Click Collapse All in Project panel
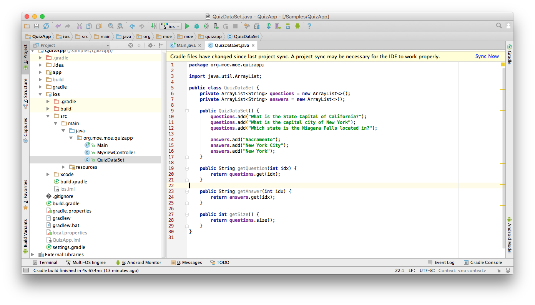Viewport: 535px width, 305px height. click(139, 45)
